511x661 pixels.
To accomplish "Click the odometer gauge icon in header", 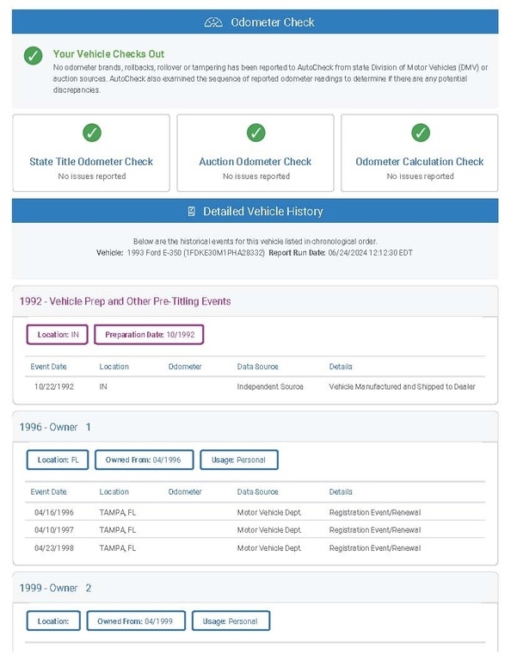I will click(213, 22).
